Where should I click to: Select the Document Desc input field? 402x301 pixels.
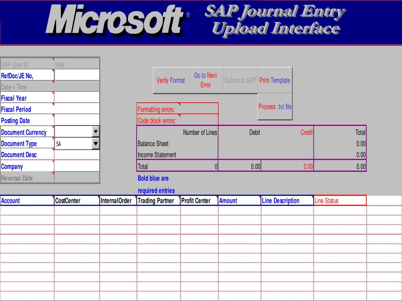[77, 154]
